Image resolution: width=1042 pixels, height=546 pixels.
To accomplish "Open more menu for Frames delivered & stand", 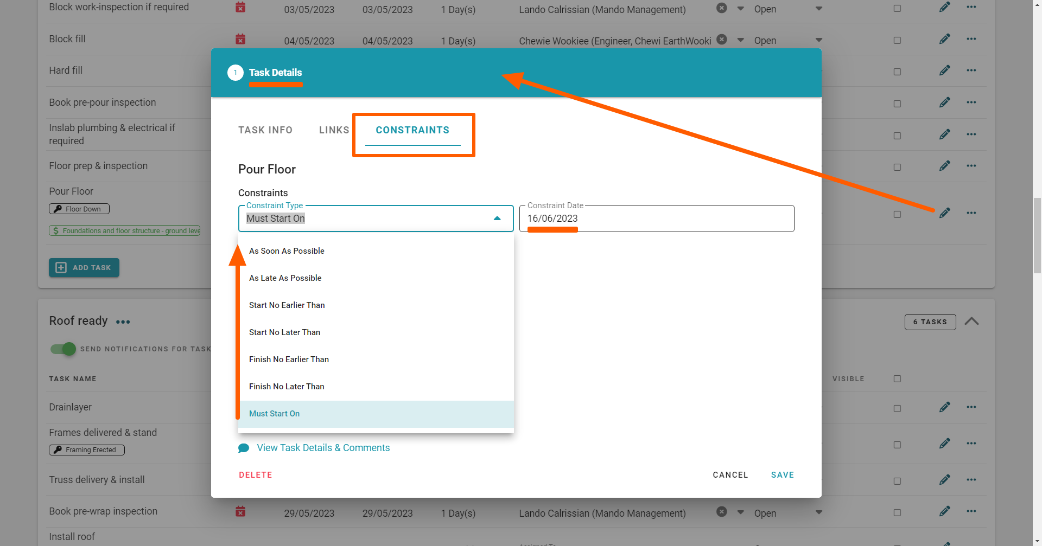I will pos(971,444).
